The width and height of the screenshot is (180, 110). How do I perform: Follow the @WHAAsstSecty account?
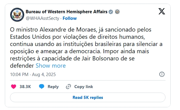click(70, 18)
